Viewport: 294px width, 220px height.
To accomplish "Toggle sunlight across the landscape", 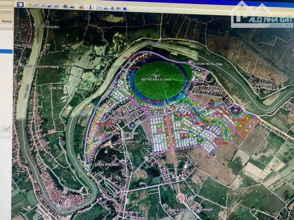I will click(x=72, y=7).
